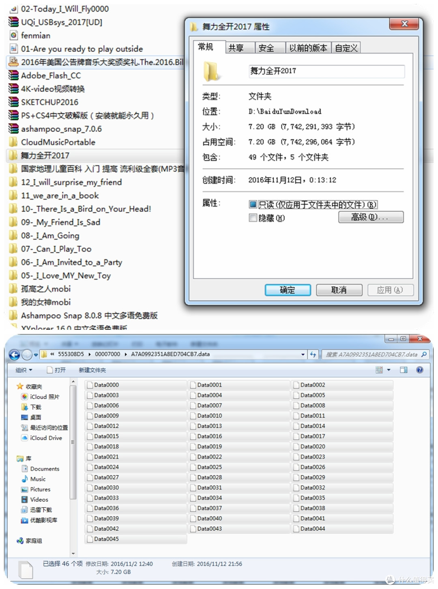Open 桌面 desktop in sidebar
The image size is (438, 589).
coord(31,417)
